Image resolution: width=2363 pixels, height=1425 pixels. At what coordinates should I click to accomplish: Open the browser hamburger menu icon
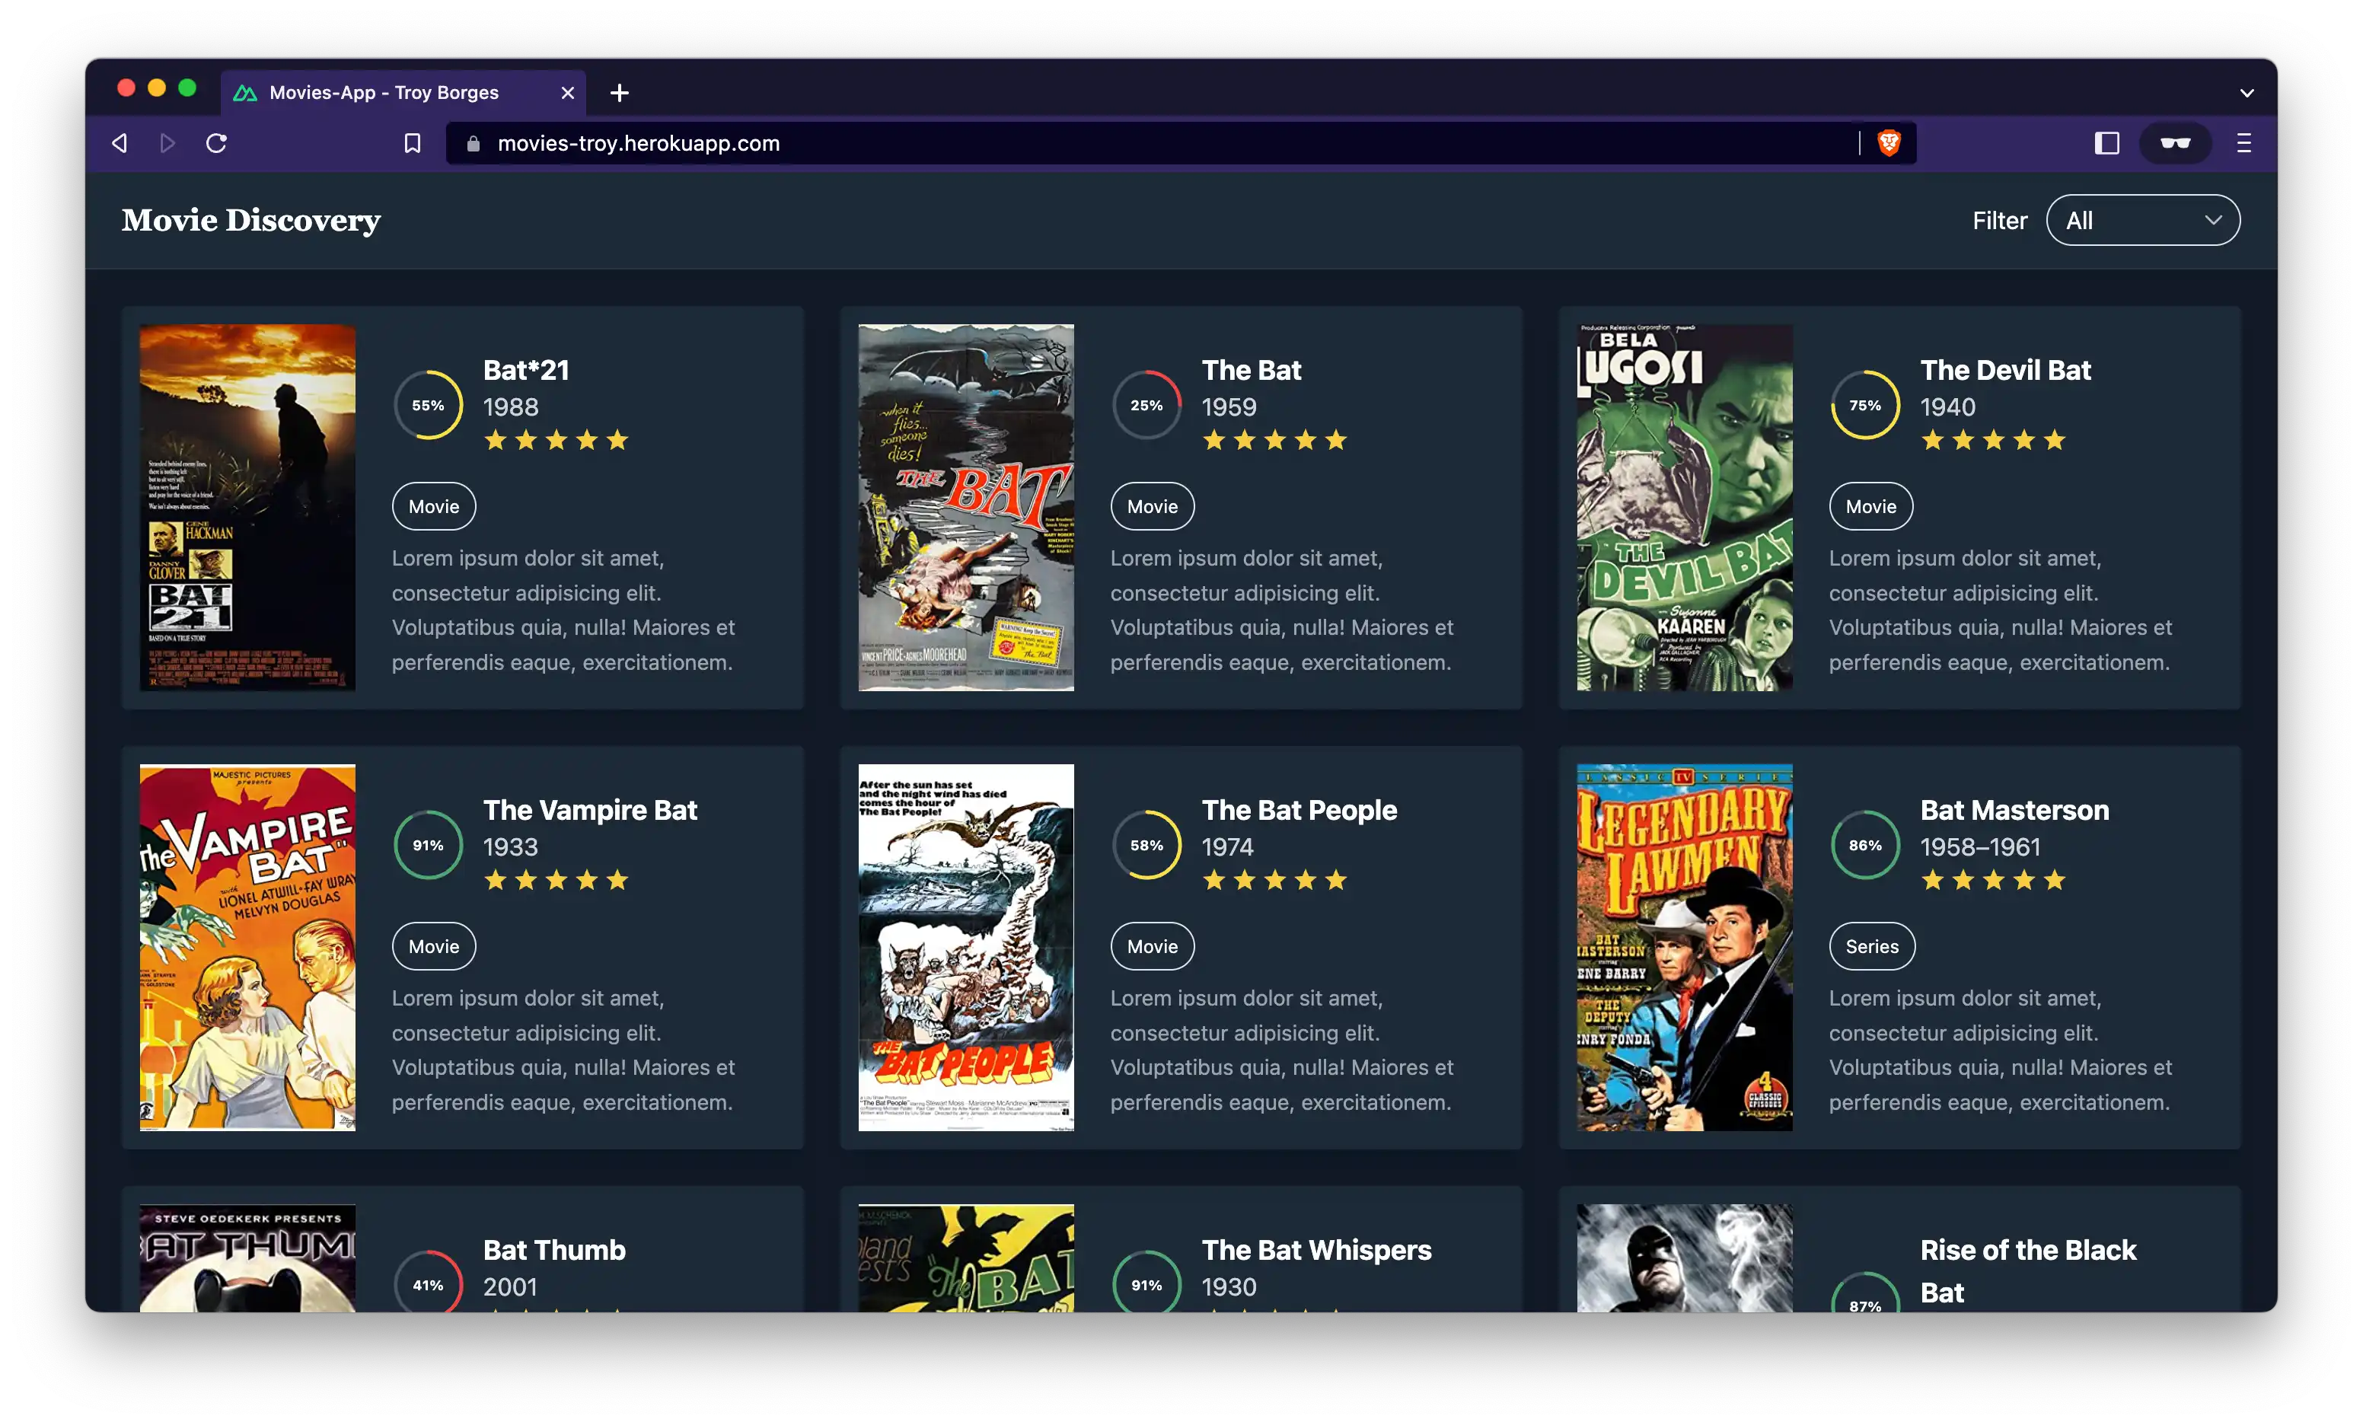[x=2243, y=143]
